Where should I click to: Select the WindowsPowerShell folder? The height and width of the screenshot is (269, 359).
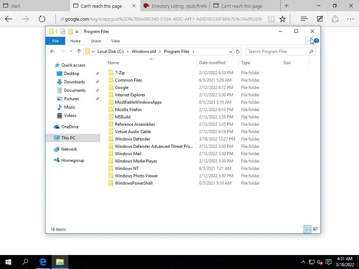[134, 183]
